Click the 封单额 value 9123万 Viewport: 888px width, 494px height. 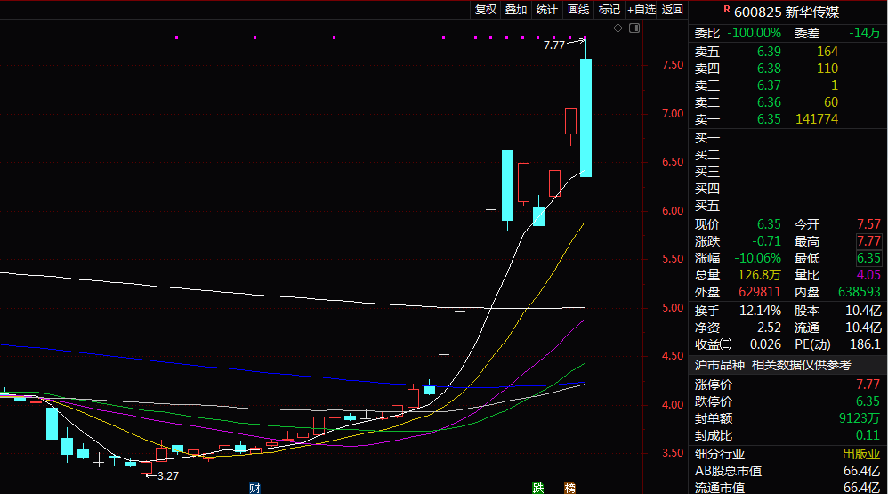point(860,418)
